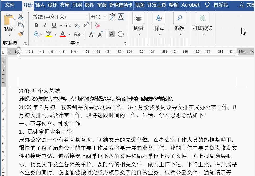
Task: Toggle italic formatting
Action: coord(45,25)
